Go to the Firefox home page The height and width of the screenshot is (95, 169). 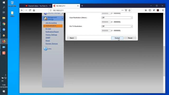pyautogui.click(x=34, y=10)
